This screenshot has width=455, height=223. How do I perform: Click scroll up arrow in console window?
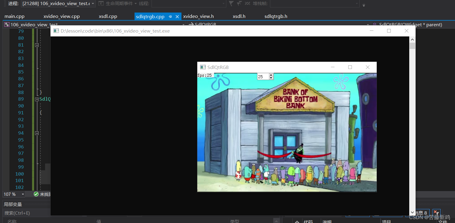[413, 39]
